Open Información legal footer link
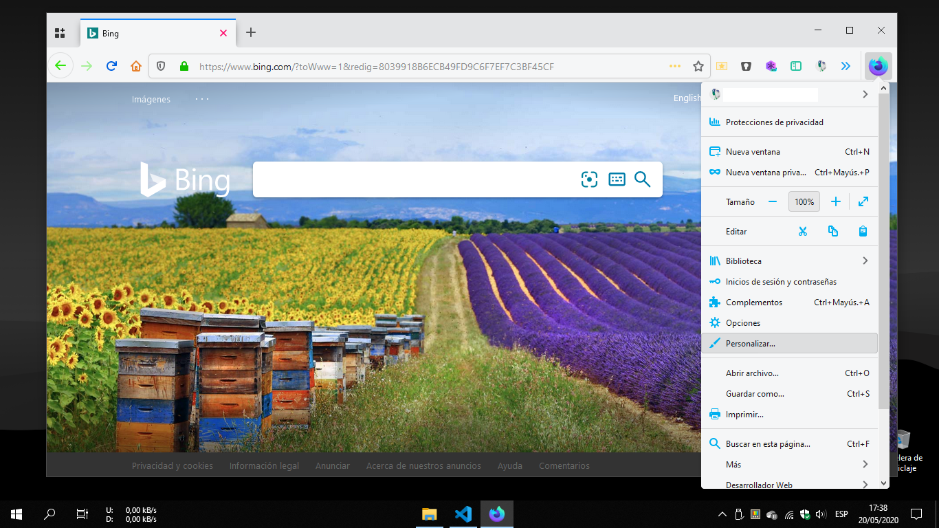 [264, 466]
